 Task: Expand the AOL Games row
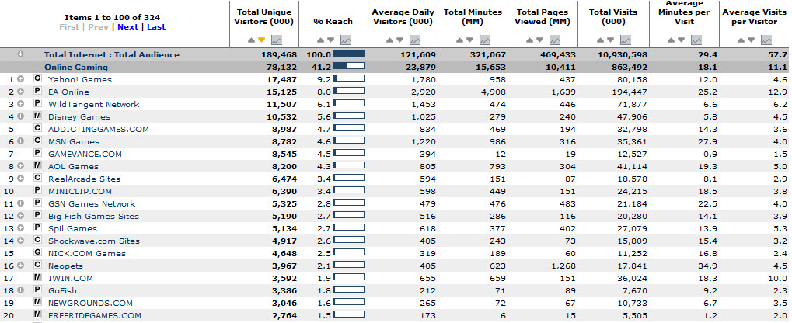(x=21, y=166)
